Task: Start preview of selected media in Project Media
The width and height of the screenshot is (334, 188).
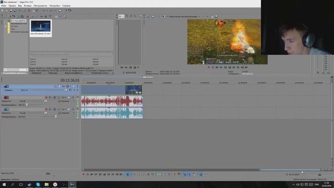Action: [42, 16]
